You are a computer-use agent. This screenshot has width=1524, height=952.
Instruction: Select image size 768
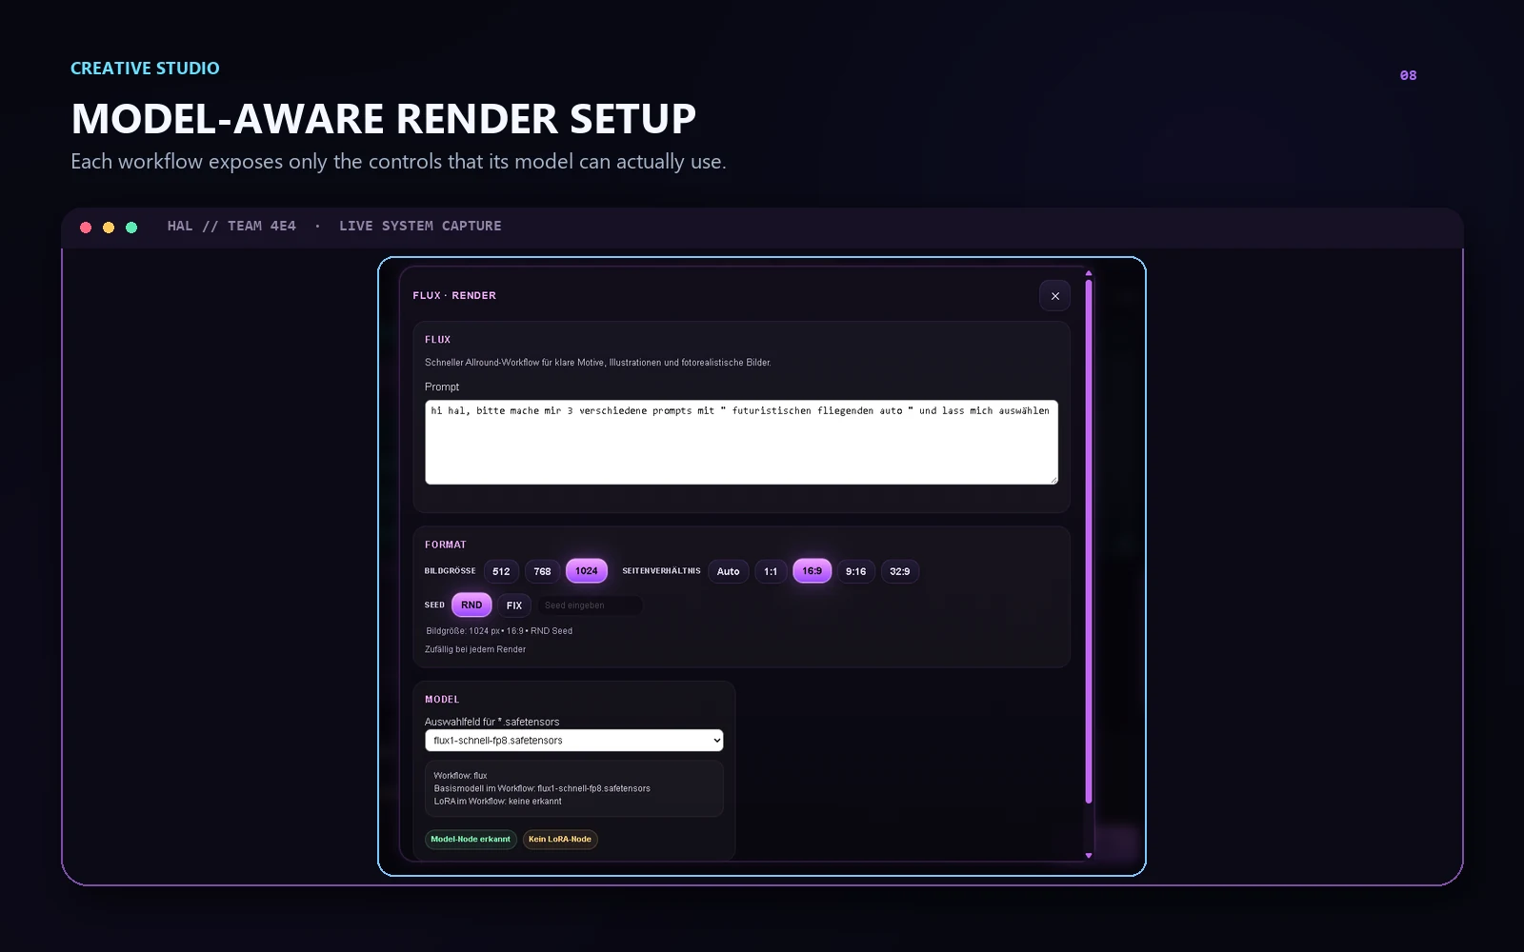pyautogui.click(x=542, y=571)
